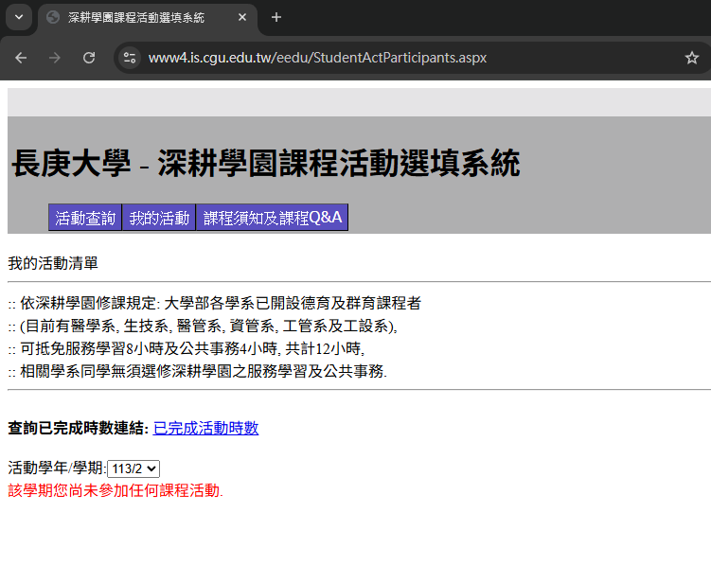Click the forward navigation arrow
711x583 pixels.
tap(54, 58)
